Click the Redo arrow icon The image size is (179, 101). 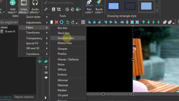(x=73, y=22)
